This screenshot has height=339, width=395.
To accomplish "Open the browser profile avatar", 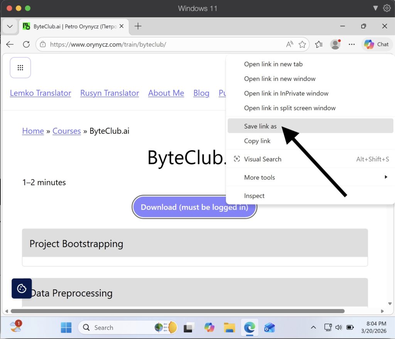I will pos(335,44).
